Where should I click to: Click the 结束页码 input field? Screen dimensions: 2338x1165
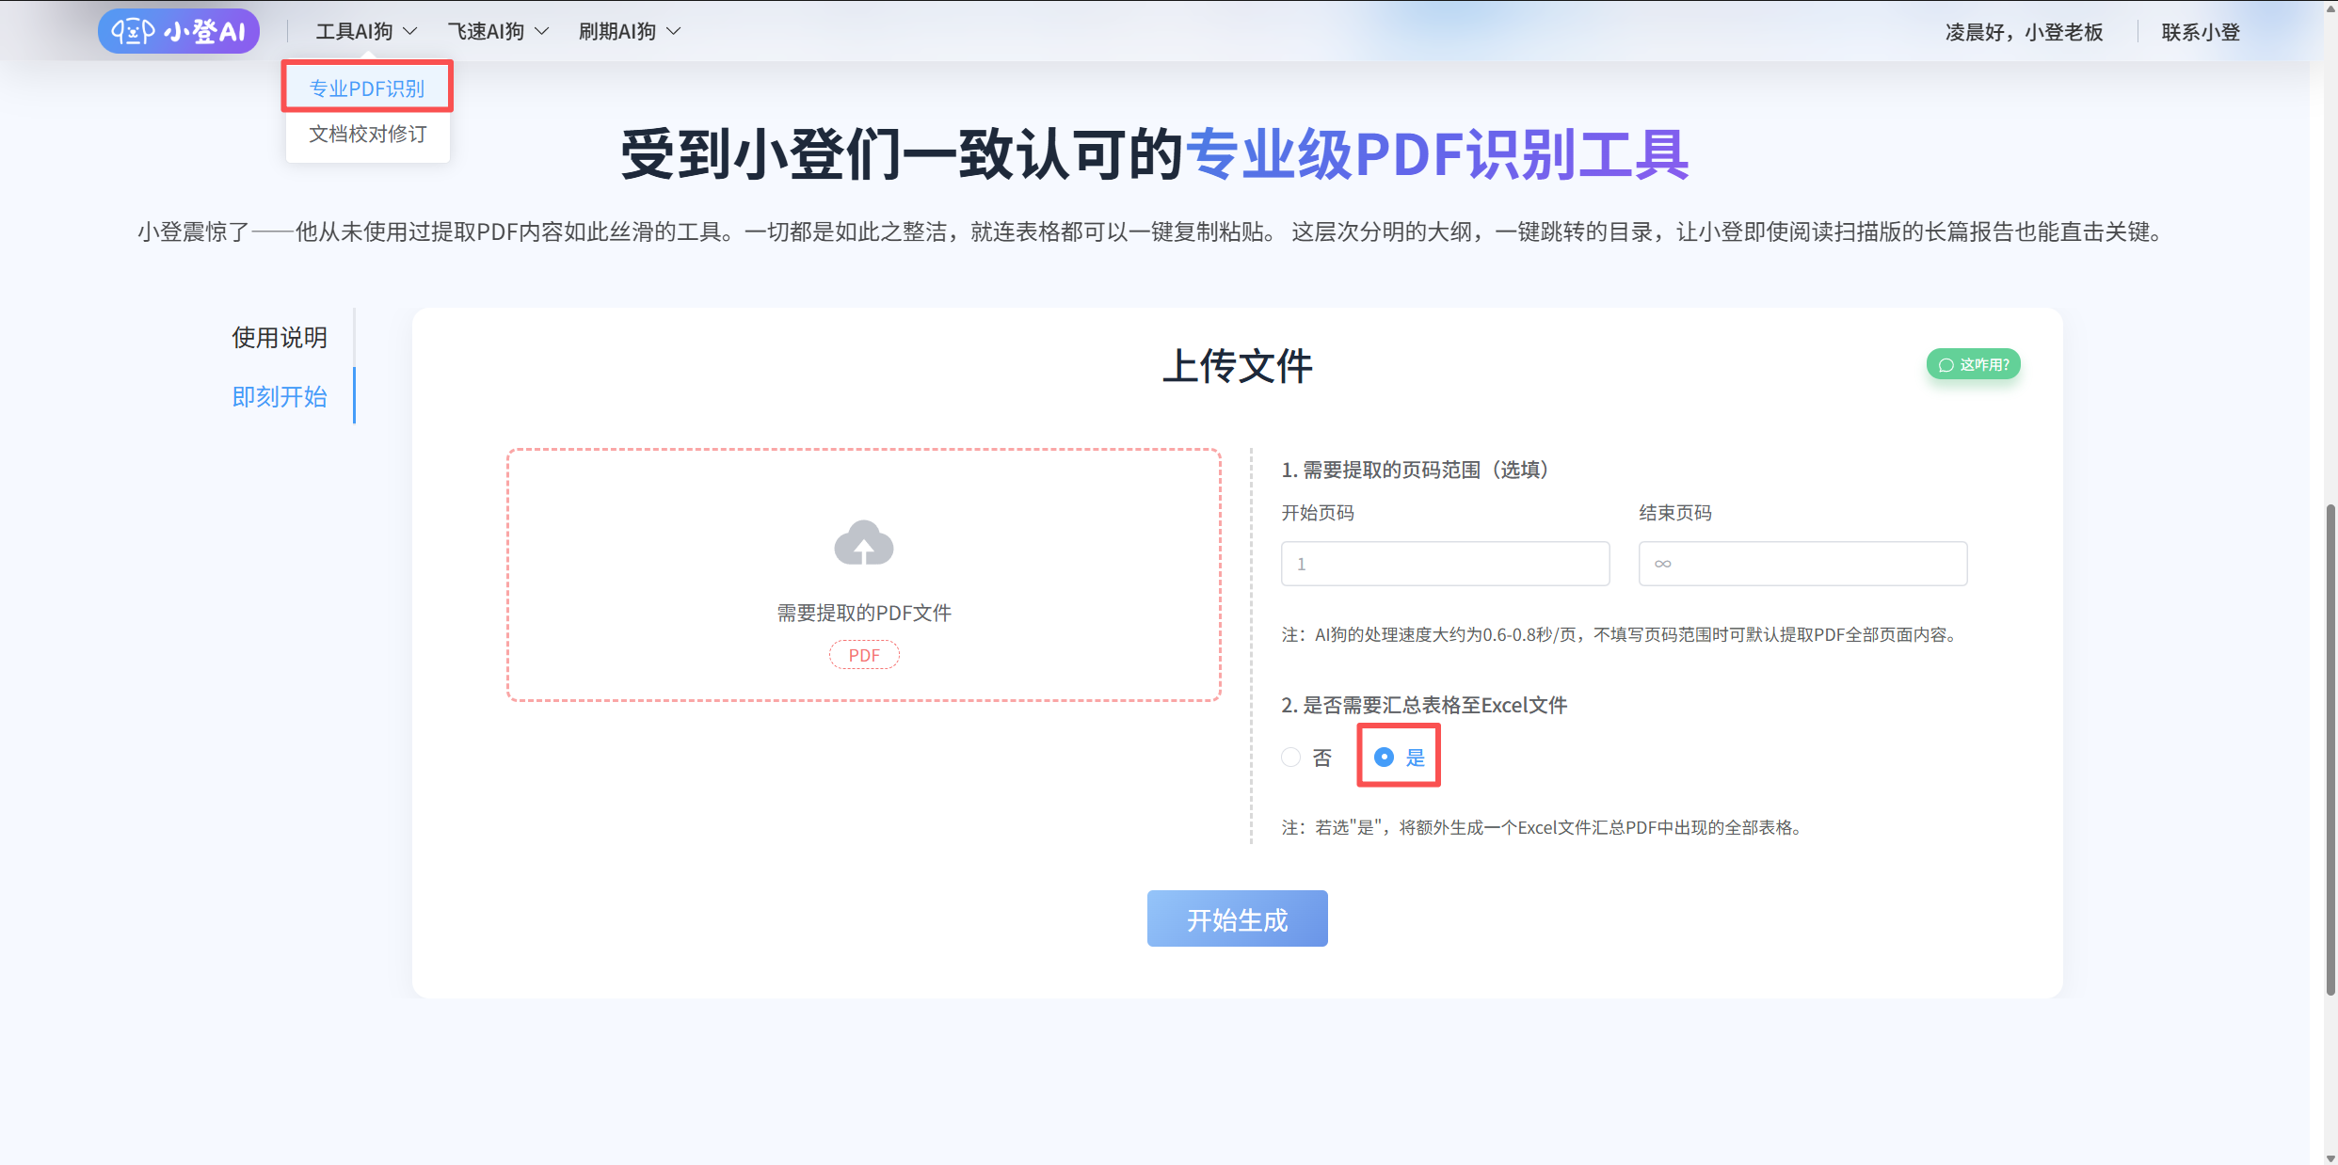click(1802, 564)
